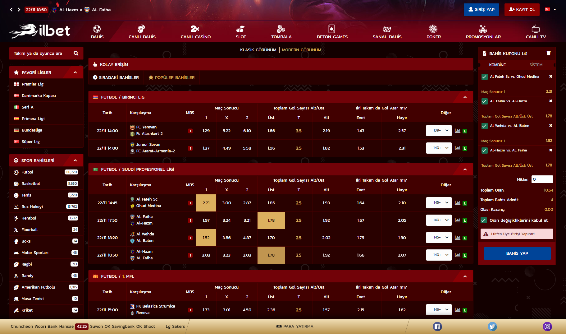
Task: Open the Facebook icon in footer
Action: click(x=437, y=327)
